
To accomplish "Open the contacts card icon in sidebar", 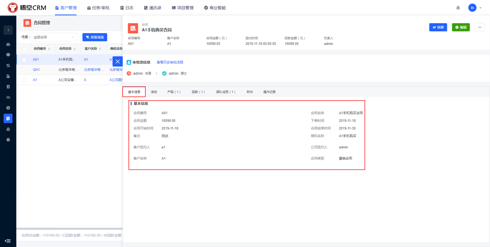I will tap(8, 87).
